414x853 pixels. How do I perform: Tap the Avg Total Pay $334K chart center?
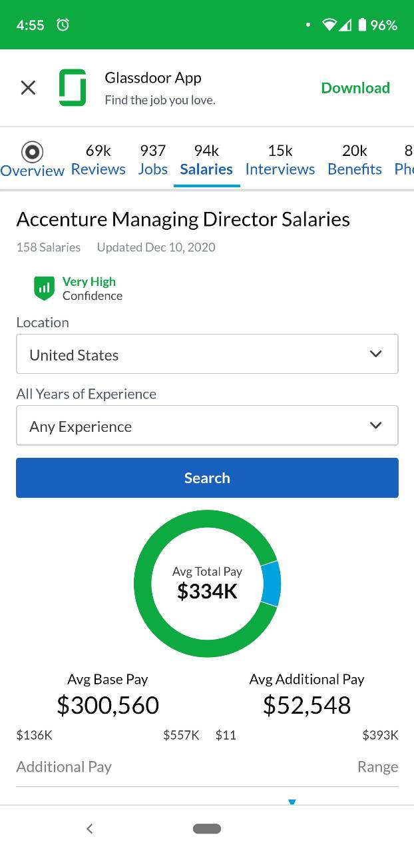207,583
